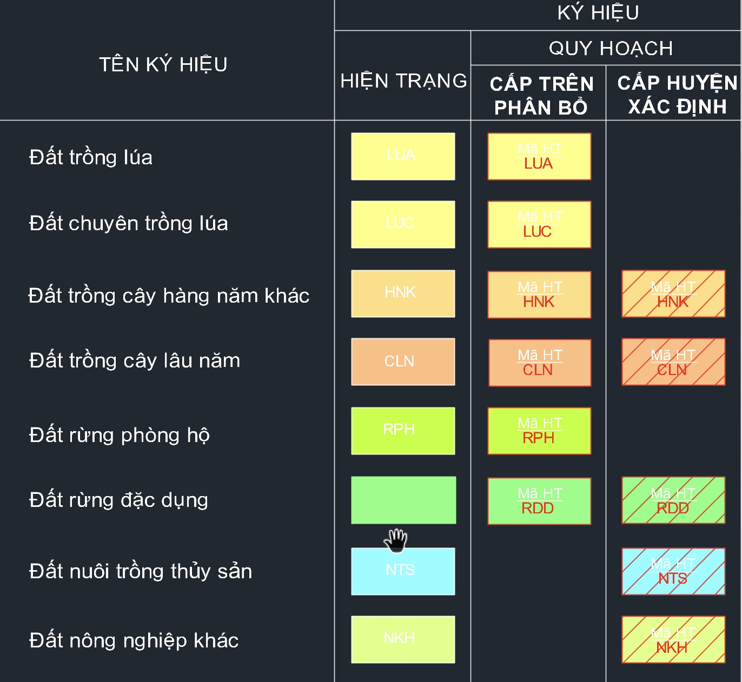Select the hatched RDD cấp huyện swatch
This screenshot has width=742, height=682.
(673, 500)
